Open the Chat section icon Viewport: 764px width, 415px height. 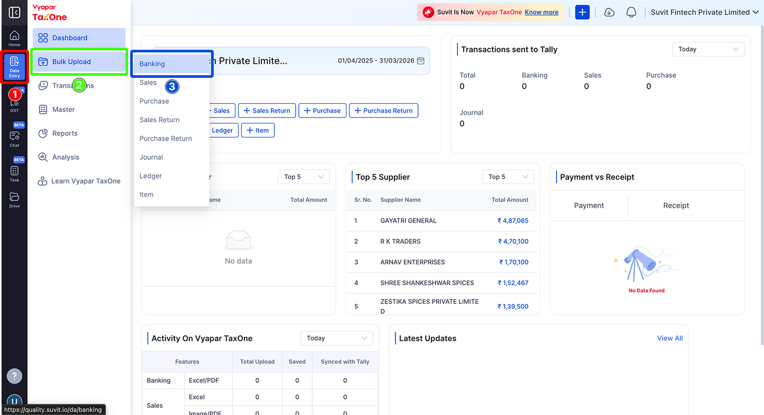point(15,139)
